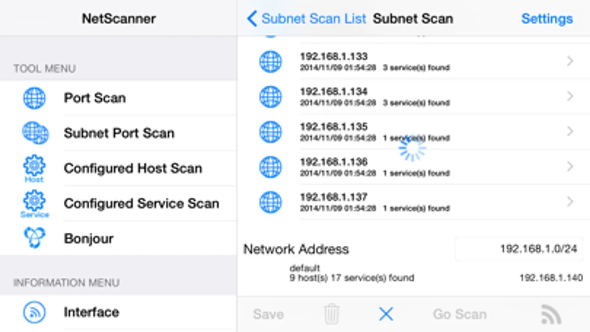Select the Configured Service Scan gear icon
Screen dimensions: 590x332
point(34,204)
